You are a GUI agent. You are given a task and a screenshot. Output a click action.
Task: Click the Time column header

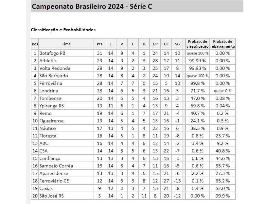(x=66, y=44)
